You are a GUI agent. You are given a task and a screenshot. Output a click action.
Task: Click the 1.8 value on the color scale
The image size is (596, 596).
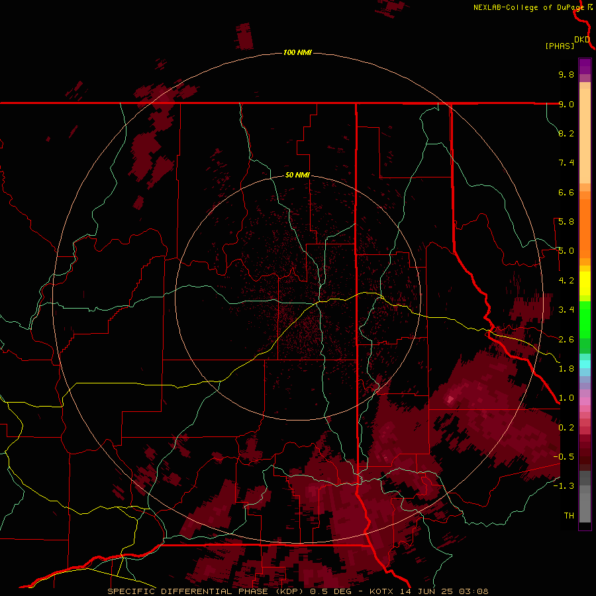tap(566, 369)
